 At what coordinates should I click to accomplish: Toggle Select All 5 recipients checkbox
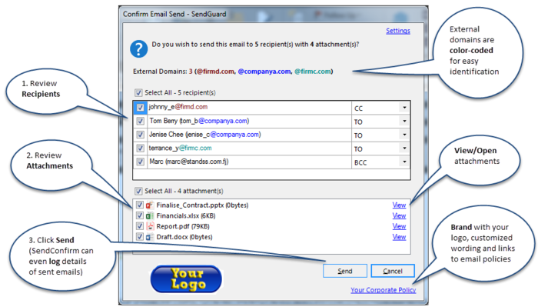(x=138, y=93)
